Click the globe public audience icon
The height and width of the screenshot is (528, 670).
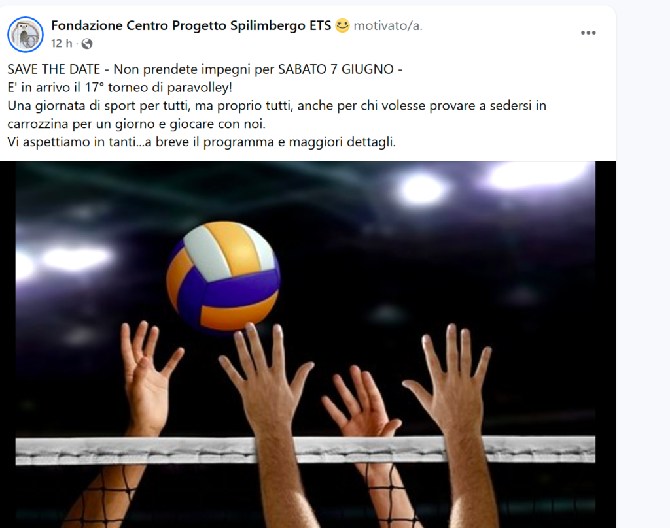(x=87, y=44)
